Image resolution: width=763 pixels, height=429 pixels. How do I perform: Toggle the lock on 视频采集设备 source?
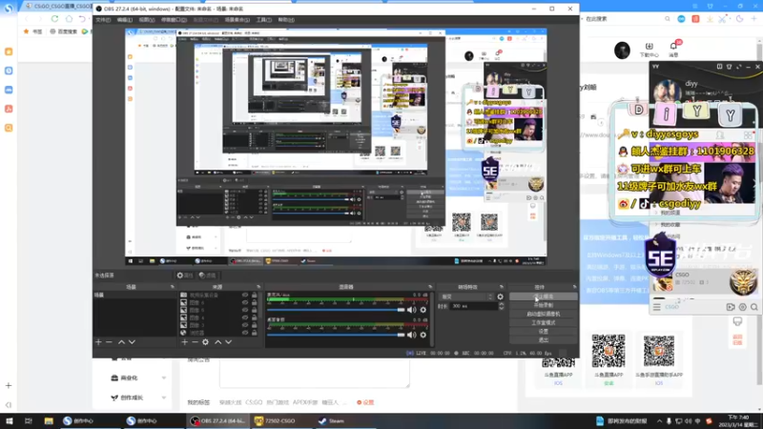[254, 296]
